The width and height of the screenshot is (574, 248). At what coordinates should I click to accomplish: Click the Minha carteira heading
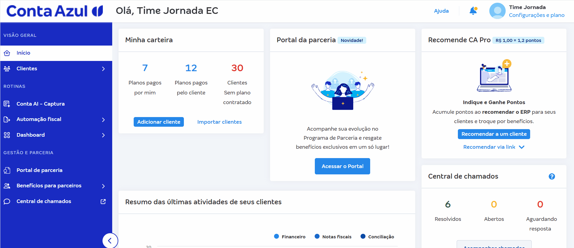[x=149, y=40]
